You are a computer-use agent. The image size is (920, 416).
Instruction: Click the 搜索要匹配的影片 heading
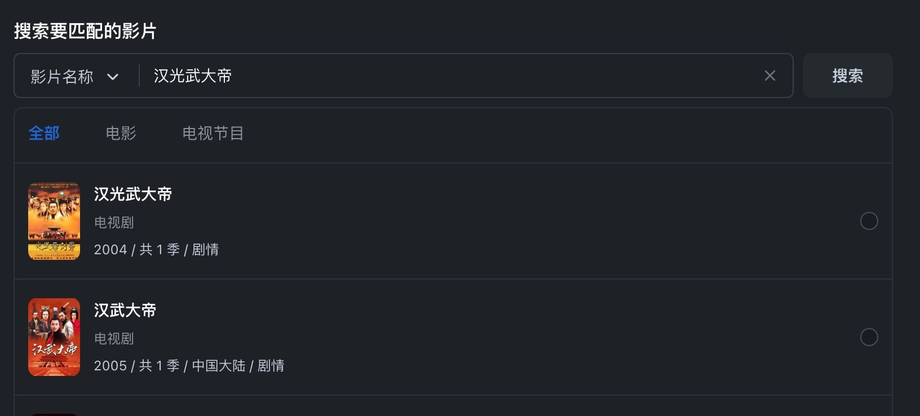tap(85, 31)
